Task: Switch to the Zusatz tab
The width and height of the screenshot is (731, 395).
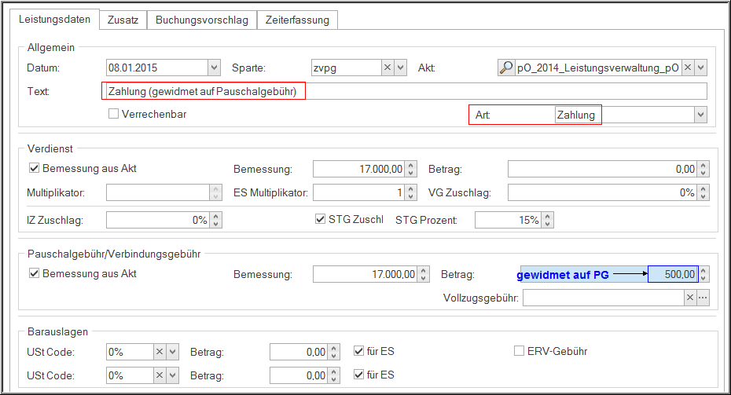Action: point(123,20)
